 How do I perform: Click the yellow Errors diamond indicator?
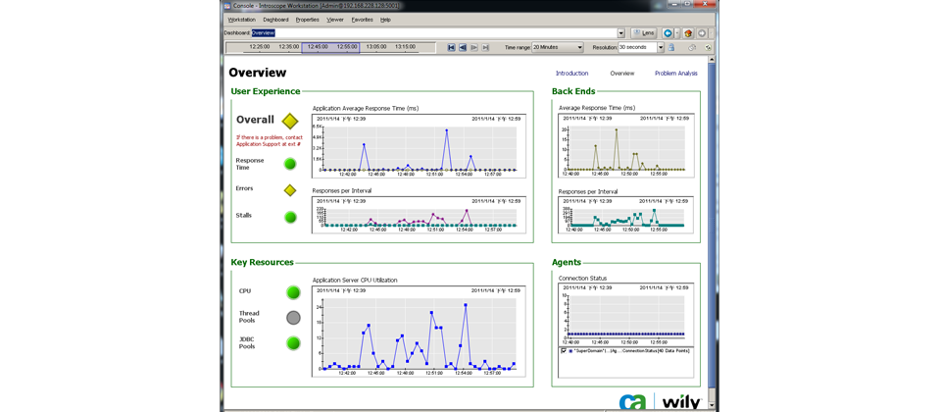(290, 190)
